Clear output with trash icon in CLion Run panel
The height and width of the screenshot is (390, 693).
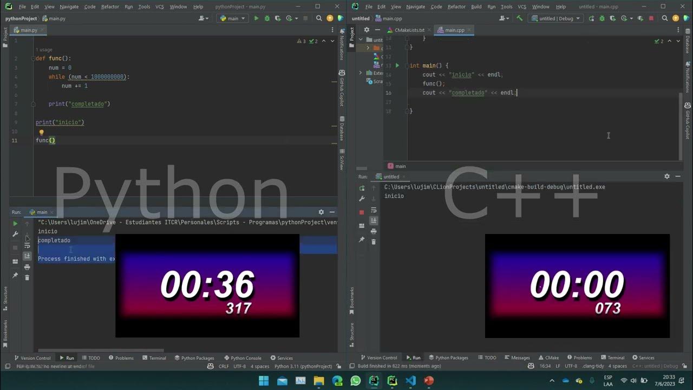374,242
